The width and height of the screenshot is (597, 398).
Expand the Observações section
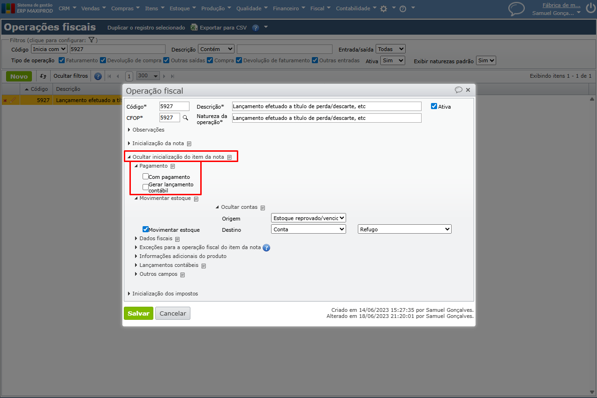coord(146,130)
